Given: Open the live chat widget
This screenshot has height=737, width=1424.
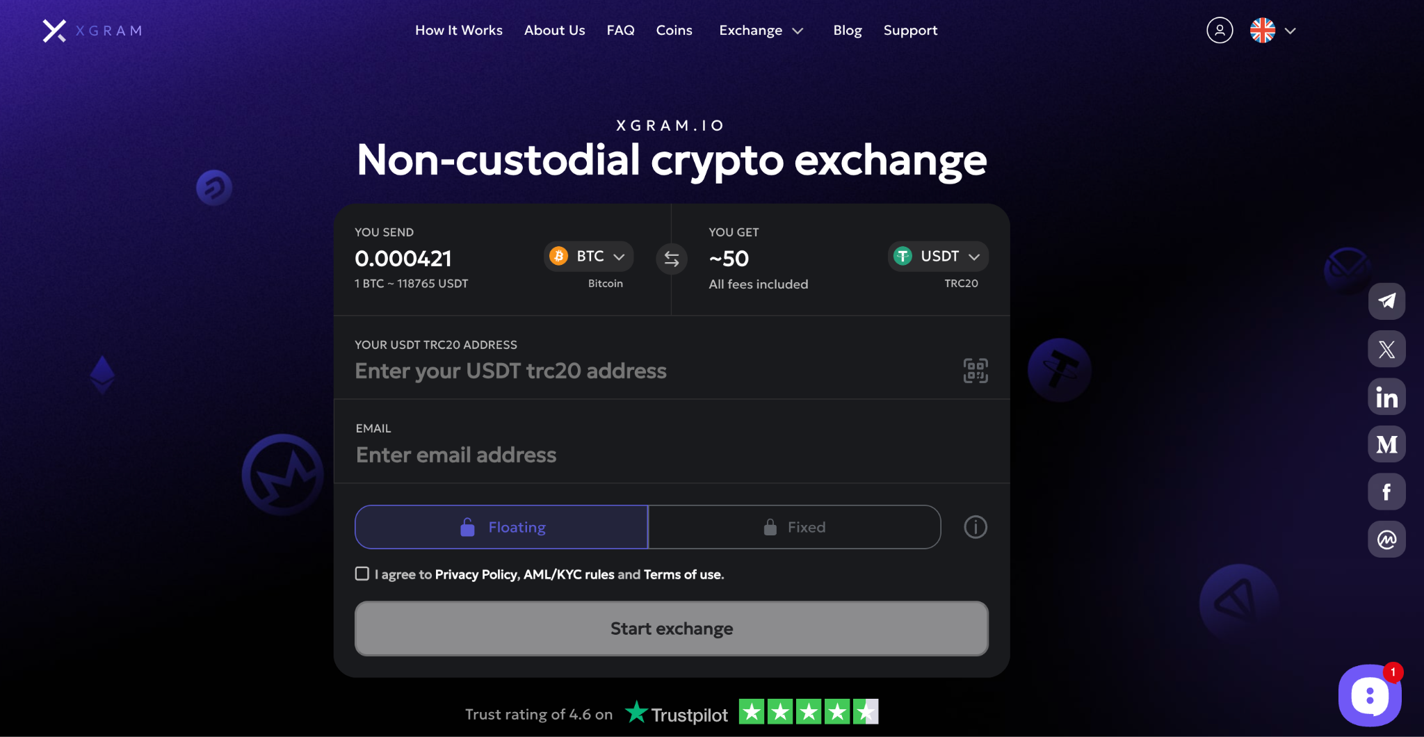Looking at the screenshot, I should click(1369, 695).
